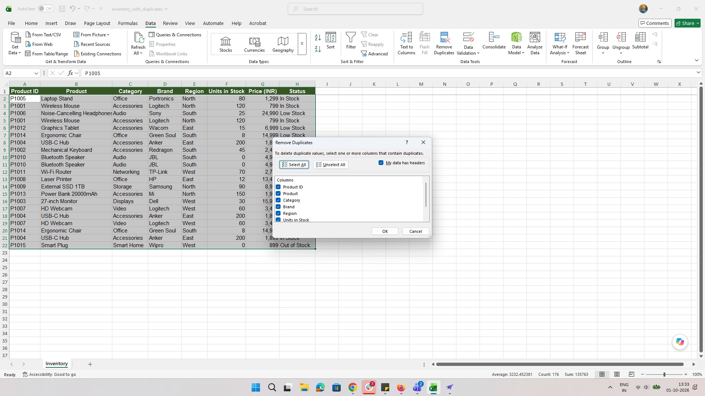The width and height of the screenshot is (705, 396).
Task: Open the File menu
Action: (x=11, y=23)
